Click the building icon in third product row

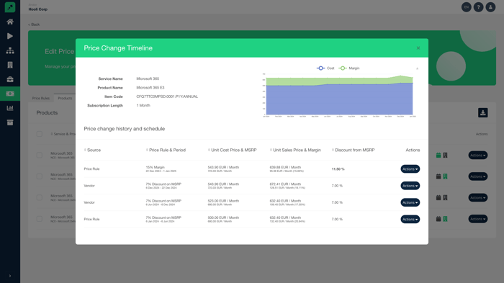[x=445, y=197]
